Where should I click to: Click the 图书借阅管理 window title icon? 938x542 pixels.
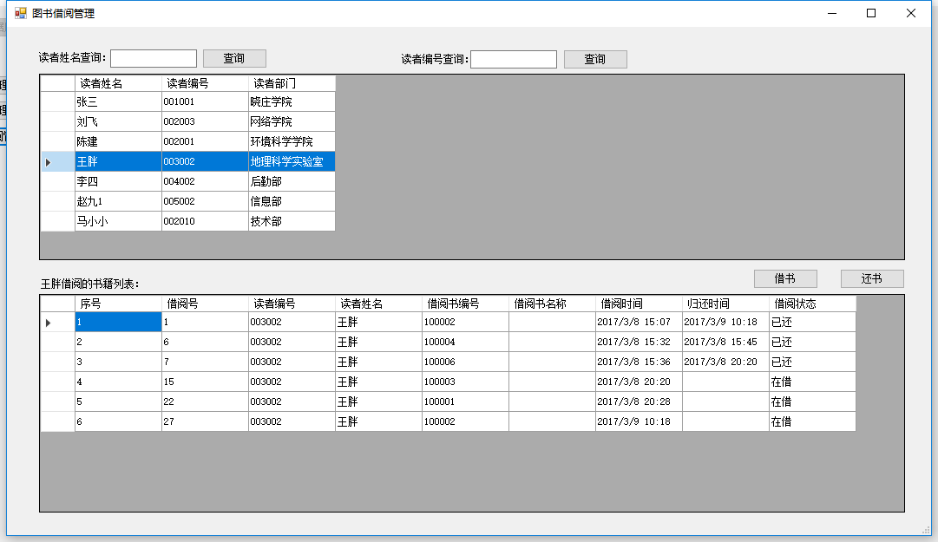[x=20, y=13]
